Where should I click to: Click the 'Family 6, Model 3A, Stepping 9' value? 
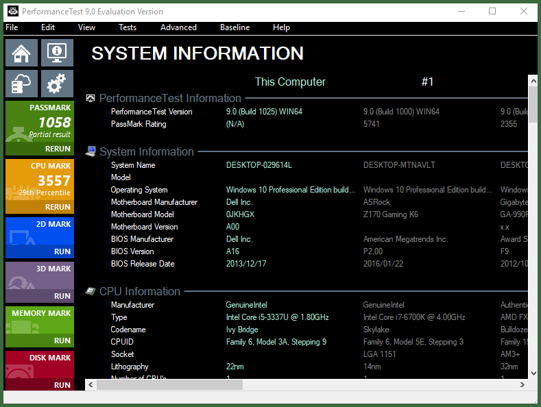point(276,342)
